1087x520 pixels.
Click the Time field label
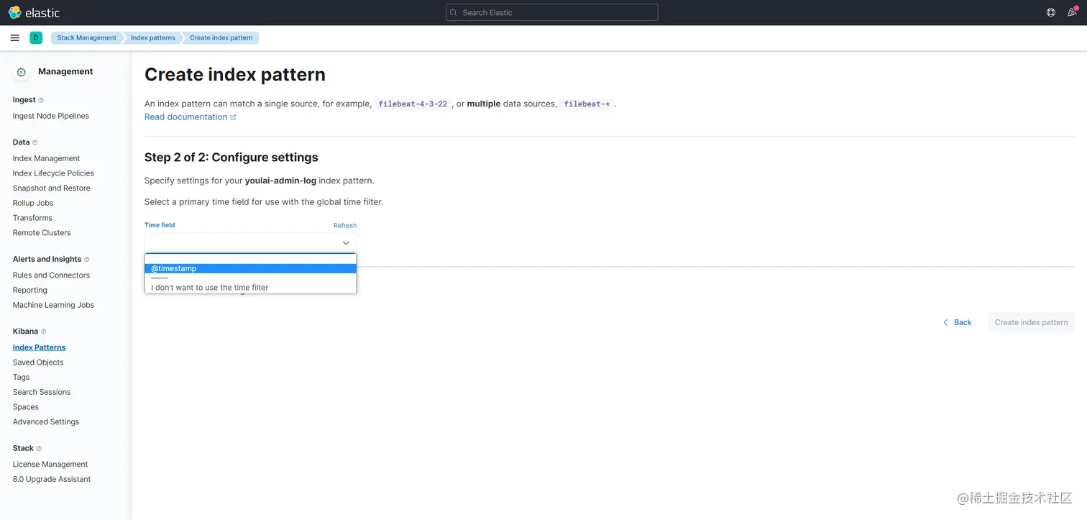tap(160, 225)
